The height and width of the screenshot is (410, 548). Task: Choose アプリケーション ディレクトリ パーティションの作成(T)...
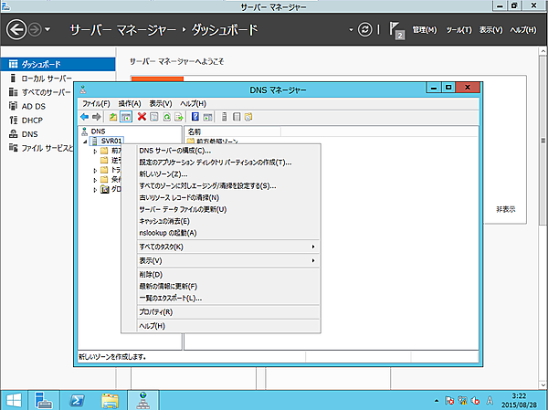228,163
